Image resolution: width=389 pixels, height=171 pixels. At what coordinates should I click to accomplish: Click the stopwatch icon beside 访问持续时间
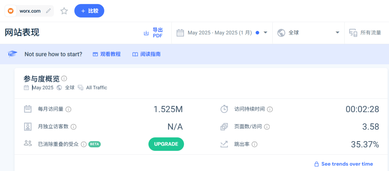(224, 109)
